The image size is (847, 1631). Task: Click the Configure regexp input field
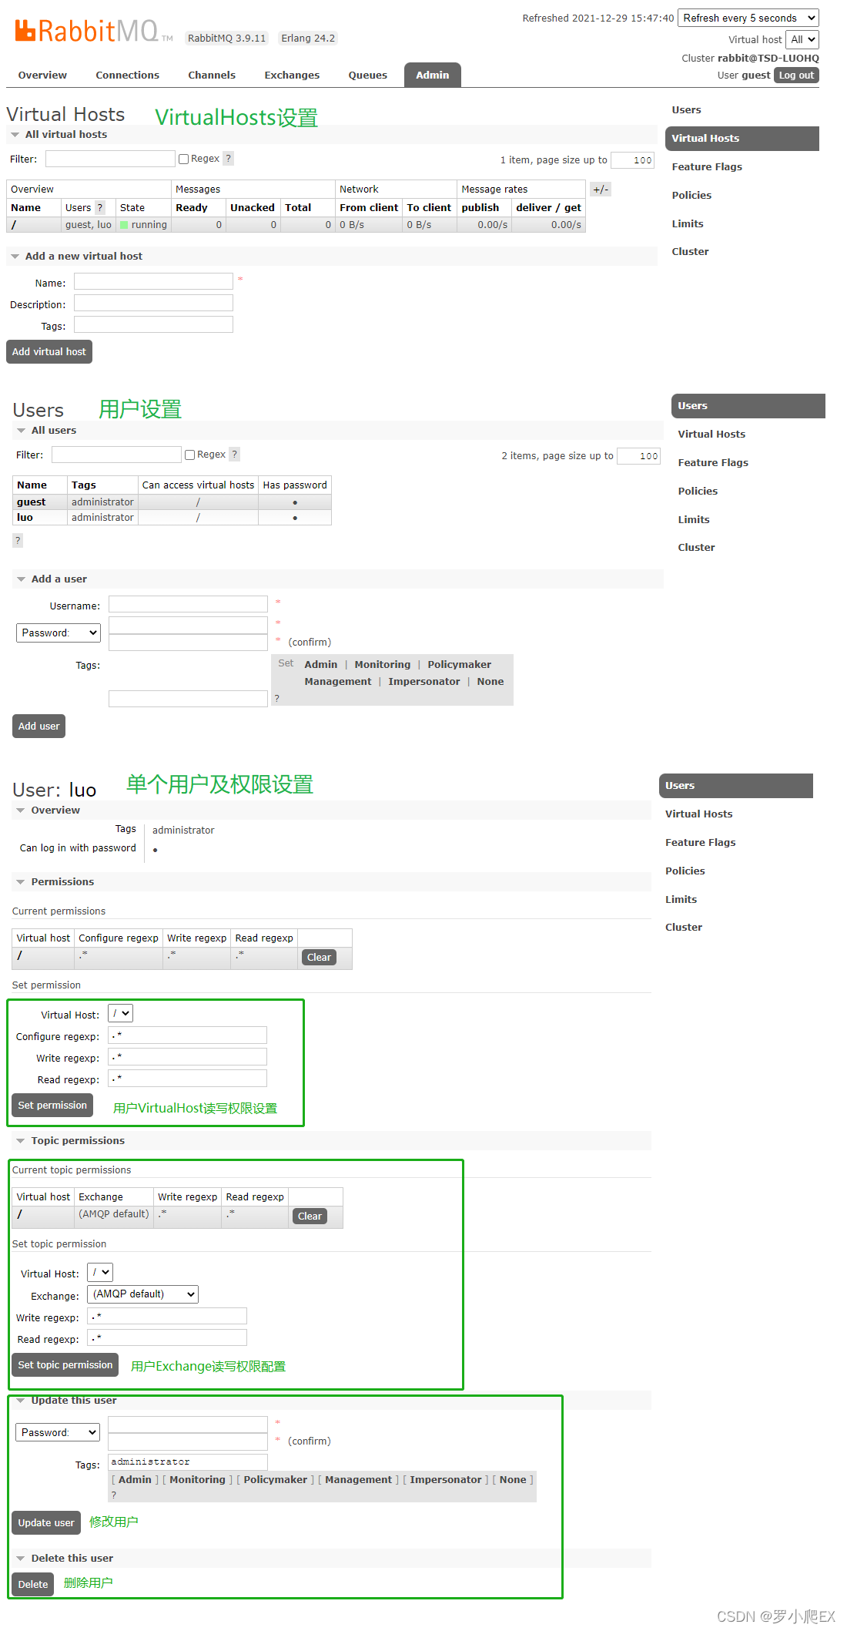[x=188, y=1035]
